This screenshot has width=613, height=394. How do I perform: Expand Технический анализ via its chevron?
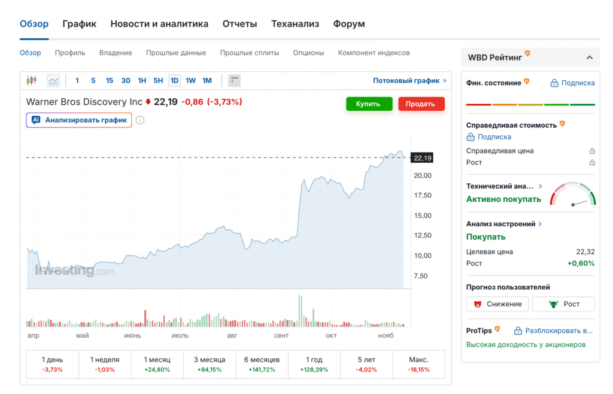click(x=541, y=186)
